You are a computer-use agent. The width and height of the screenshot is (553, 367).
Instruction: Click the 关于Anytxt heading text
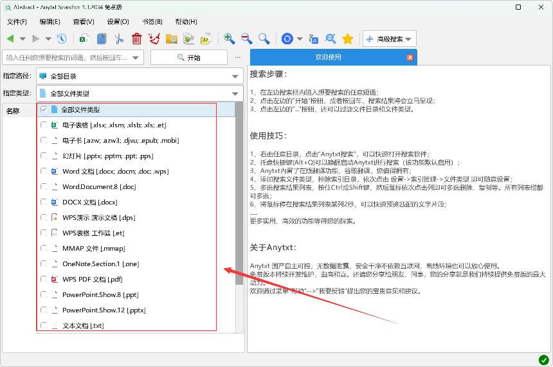pyautogui.click(x=273, y=247)
